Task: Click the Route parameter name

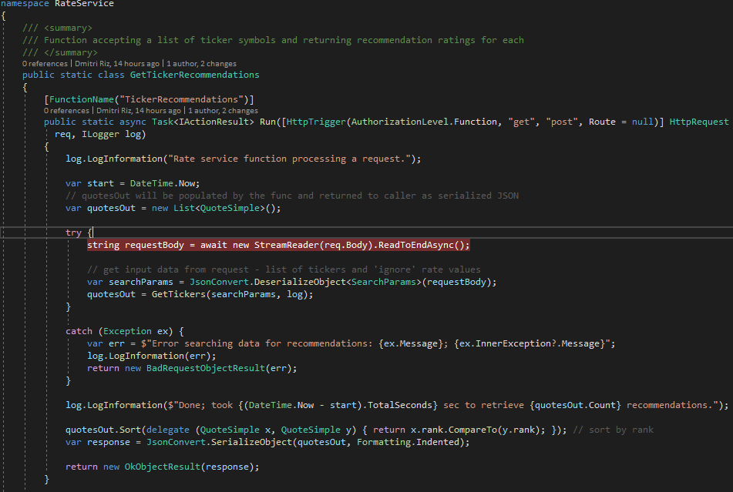Action: 602,122
